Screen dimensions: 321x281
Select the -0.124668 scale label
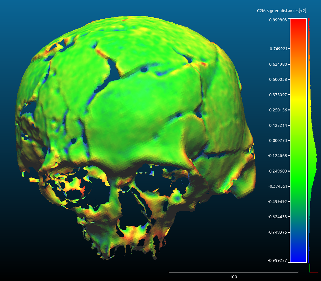coord(277,156)
